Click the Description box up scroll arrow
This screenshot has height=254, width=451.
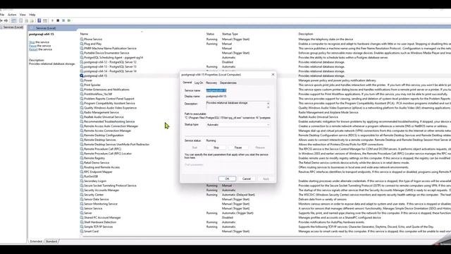click(268, 103)
